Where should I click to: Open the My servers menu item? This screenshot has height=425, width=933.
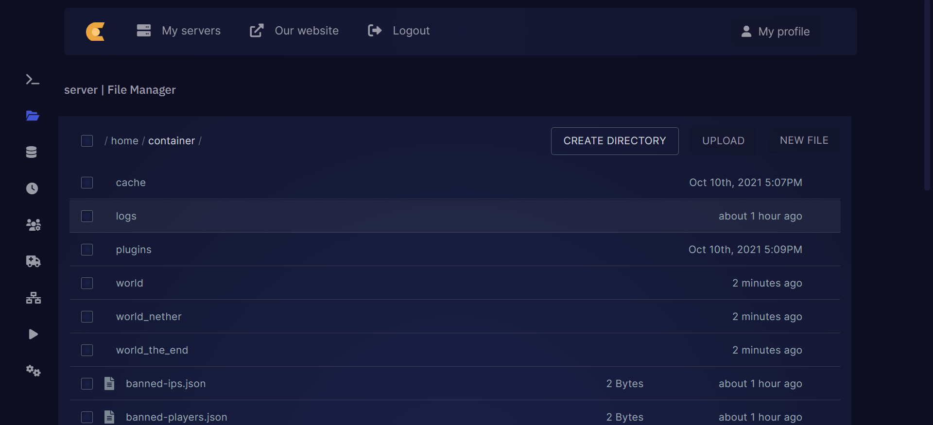[x=179, y=31]
